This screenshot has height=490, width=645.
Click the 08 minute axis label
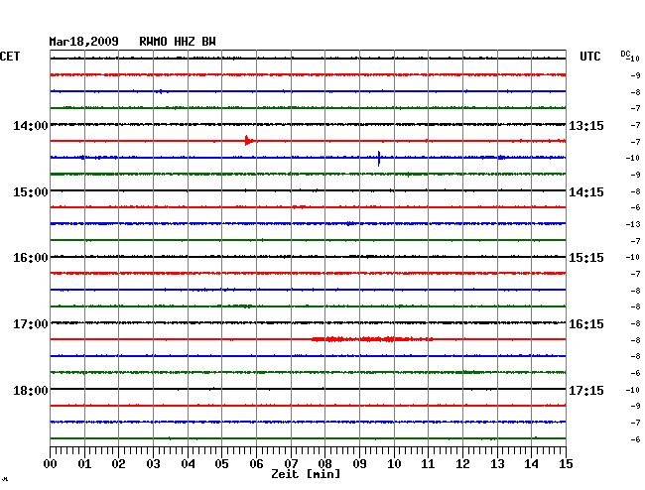point(324,463)
